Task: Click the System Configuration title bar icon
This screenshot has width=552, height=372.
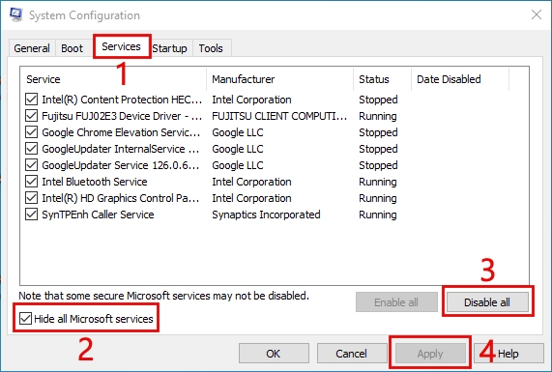Action: (x=16, y=14)
